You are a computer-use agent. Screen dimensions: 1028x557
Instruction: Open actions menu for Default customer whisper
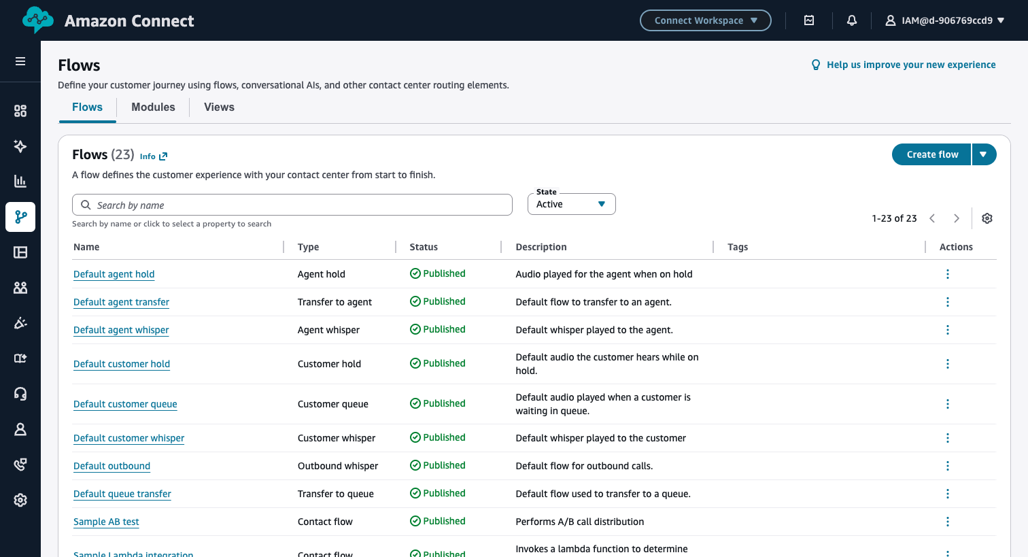coord(948,438)
